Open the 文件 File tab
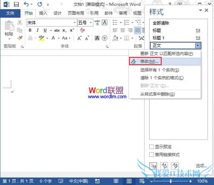 click(x=10, y=13)
